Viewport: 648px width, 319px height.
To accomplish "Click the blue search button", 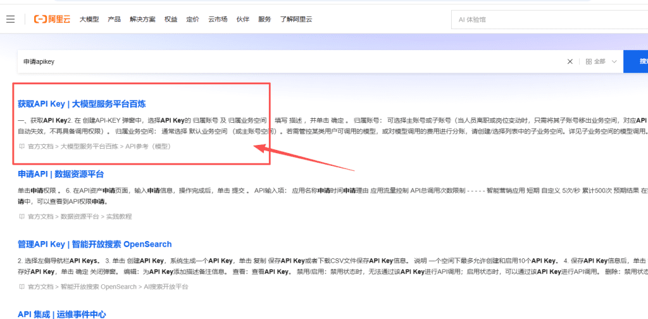I will point(636,61).
